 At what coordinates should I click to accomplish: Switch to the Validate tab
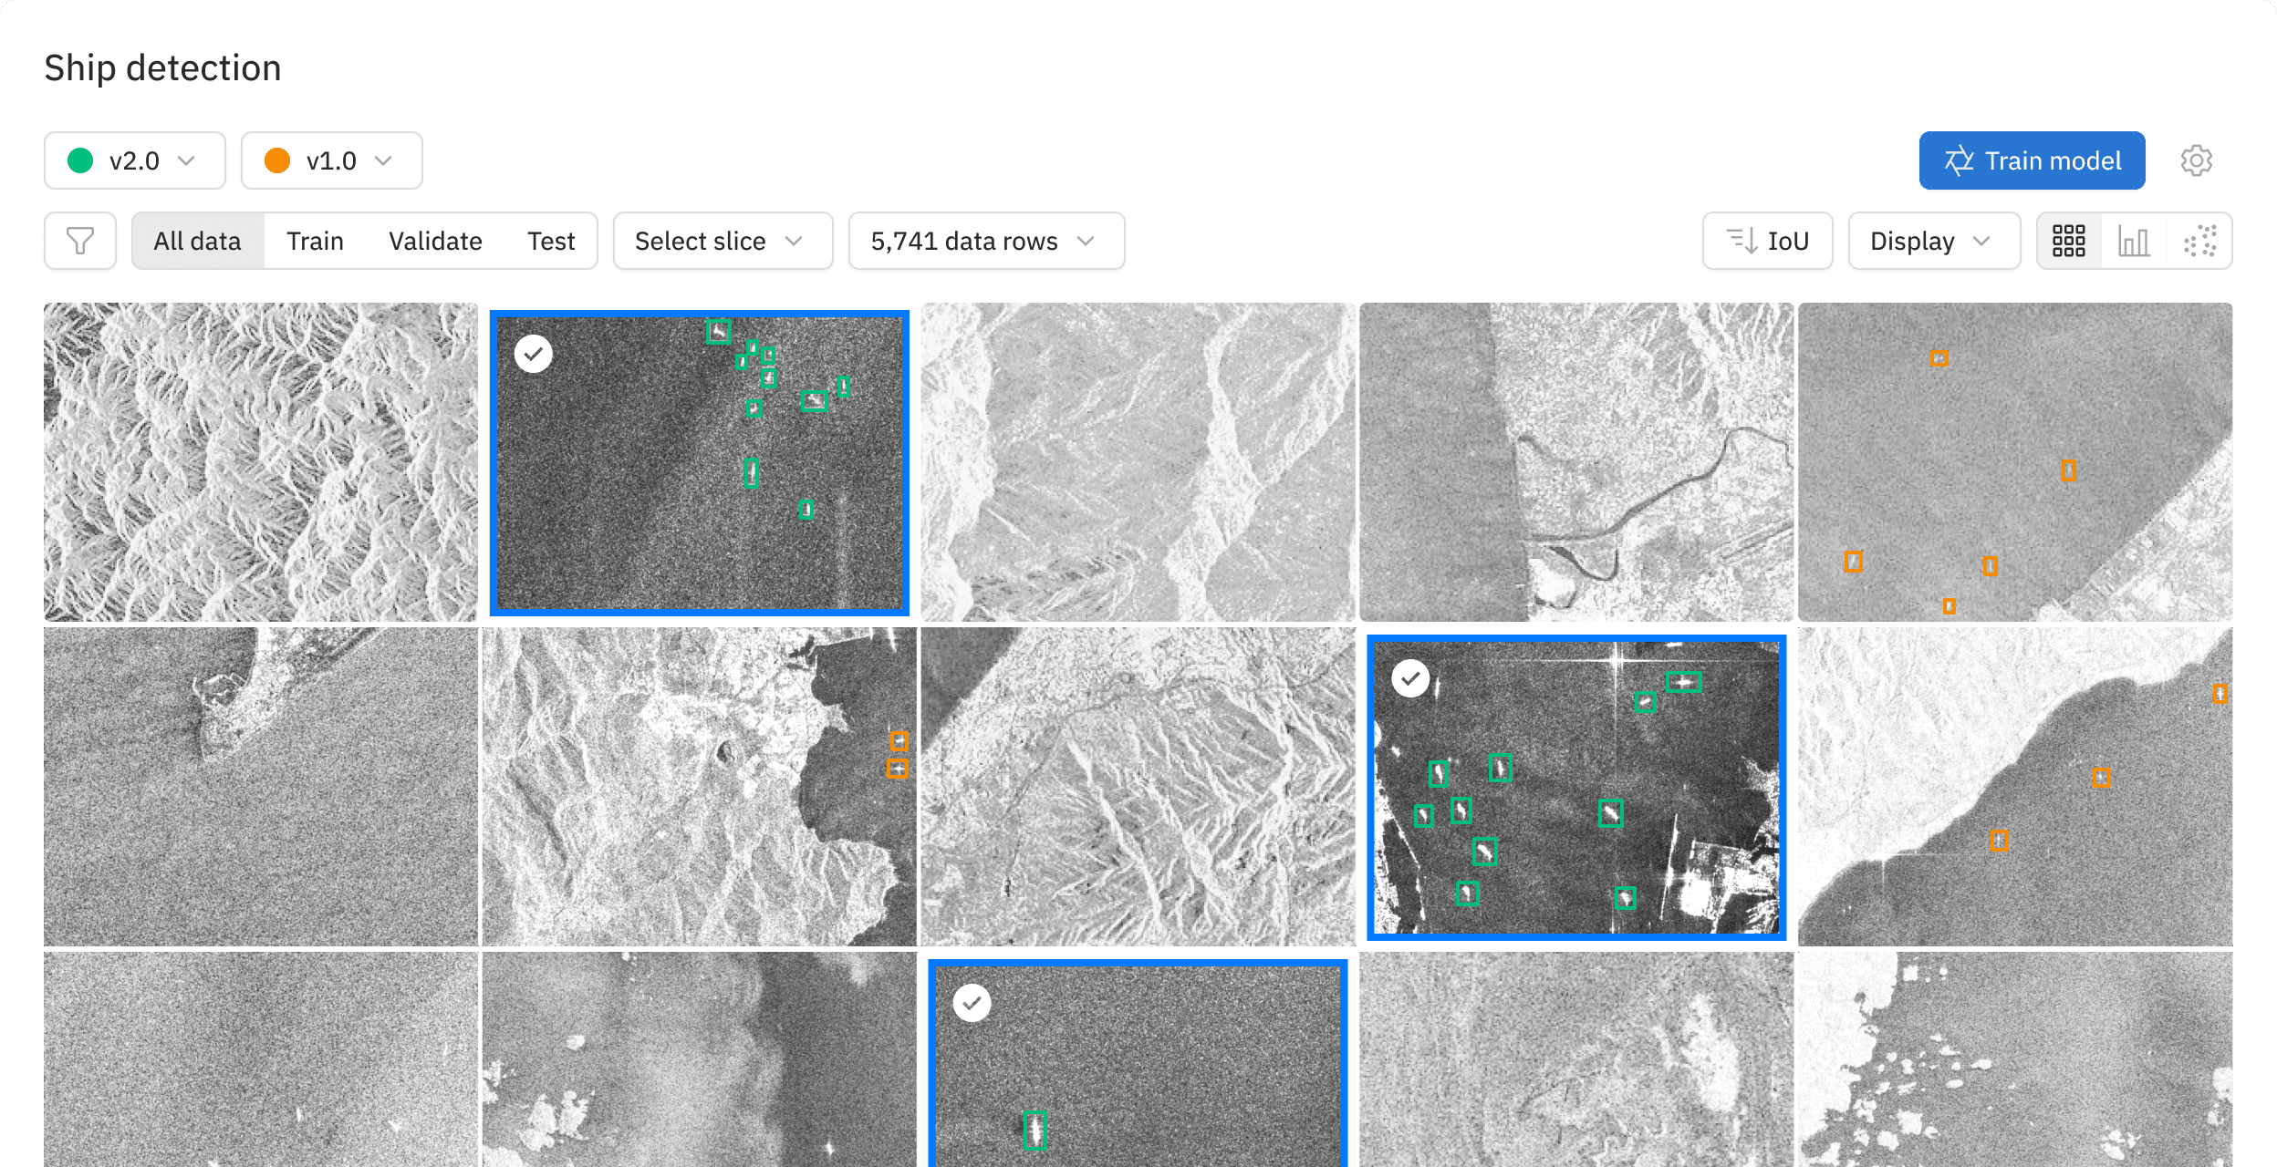pos(435,241)
